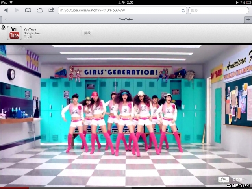
Task: Dismiss the YouTube app banner
Action: [3, 27]
